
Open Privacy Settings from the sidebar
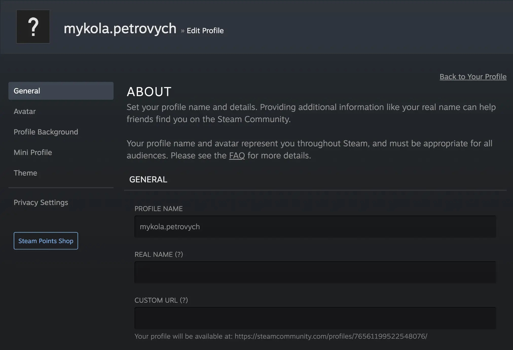[41, 203]
